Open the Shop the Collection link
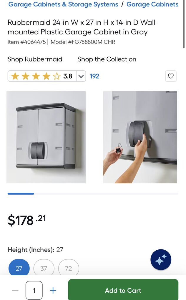The width and height of the screenshot is (186, 300). [107, 59]
